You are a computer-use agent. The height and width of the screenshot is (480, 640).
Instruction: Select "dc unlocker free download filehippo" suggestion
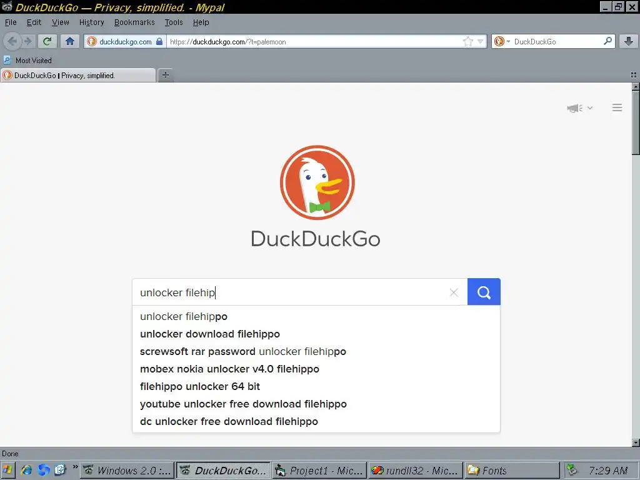click(x=316, y=422)
